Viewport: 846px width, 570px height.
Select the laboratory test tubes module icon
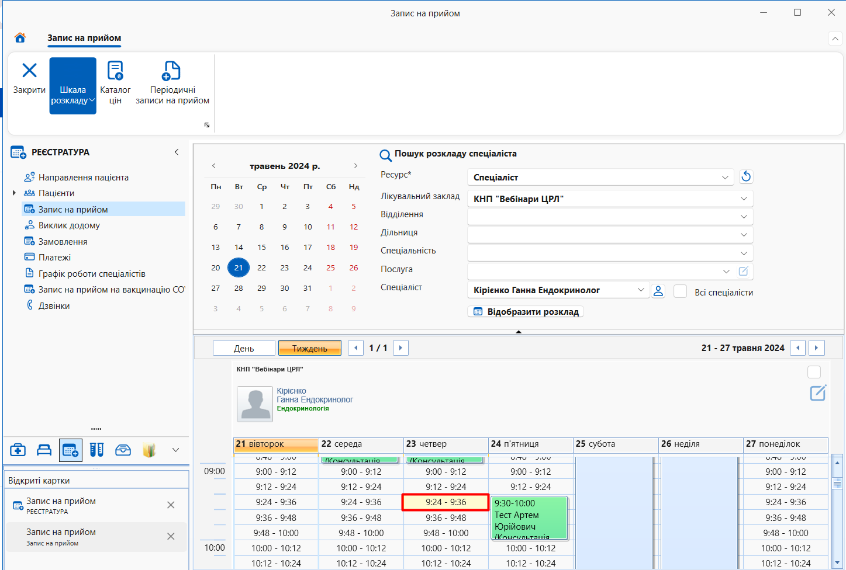coord(96,450)
